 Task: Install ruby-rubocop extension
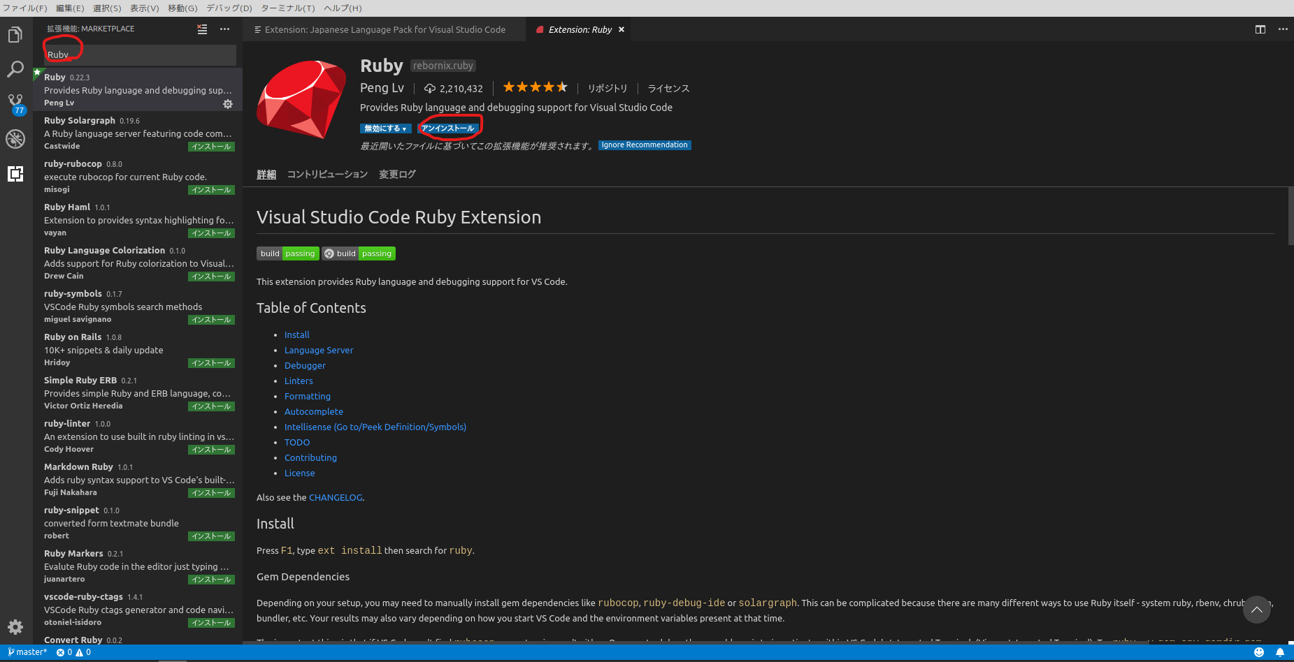[211, 190]
